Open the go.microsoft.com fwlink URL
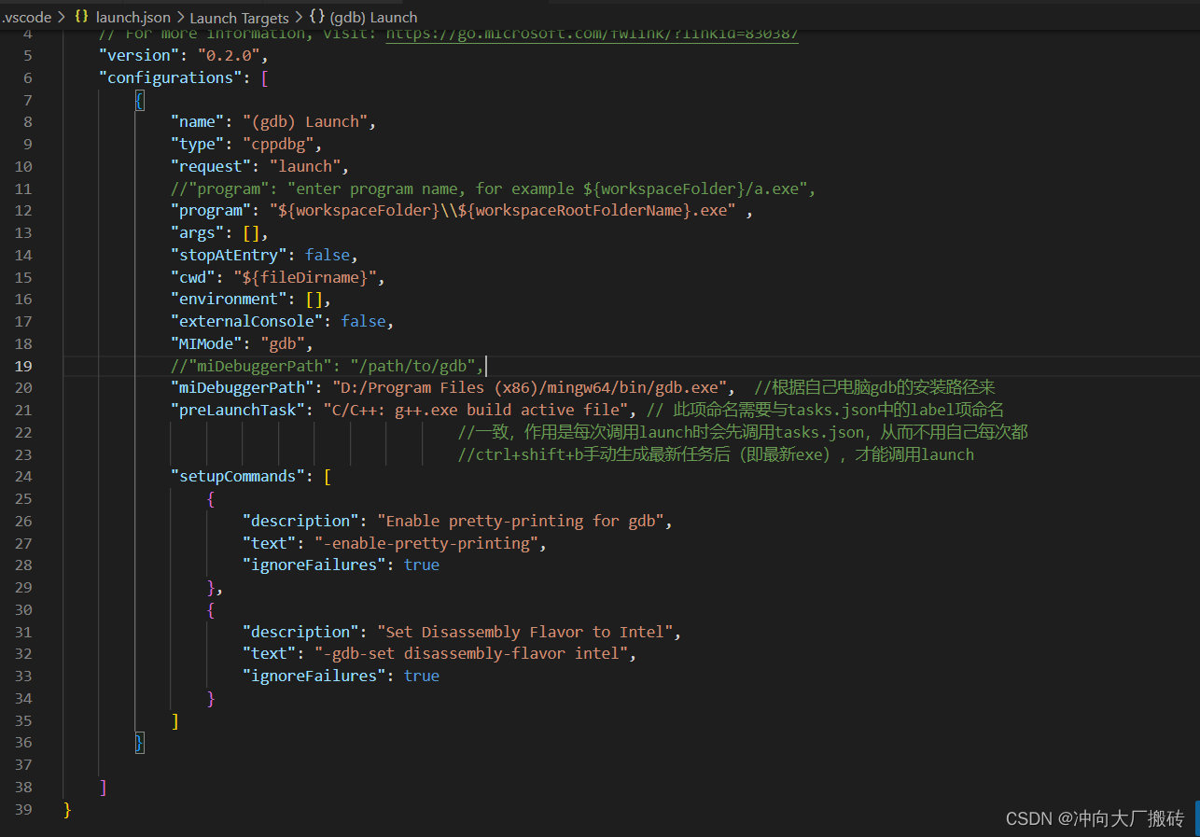This screenshot has height=837, width=1200. (x=592, y=34)
